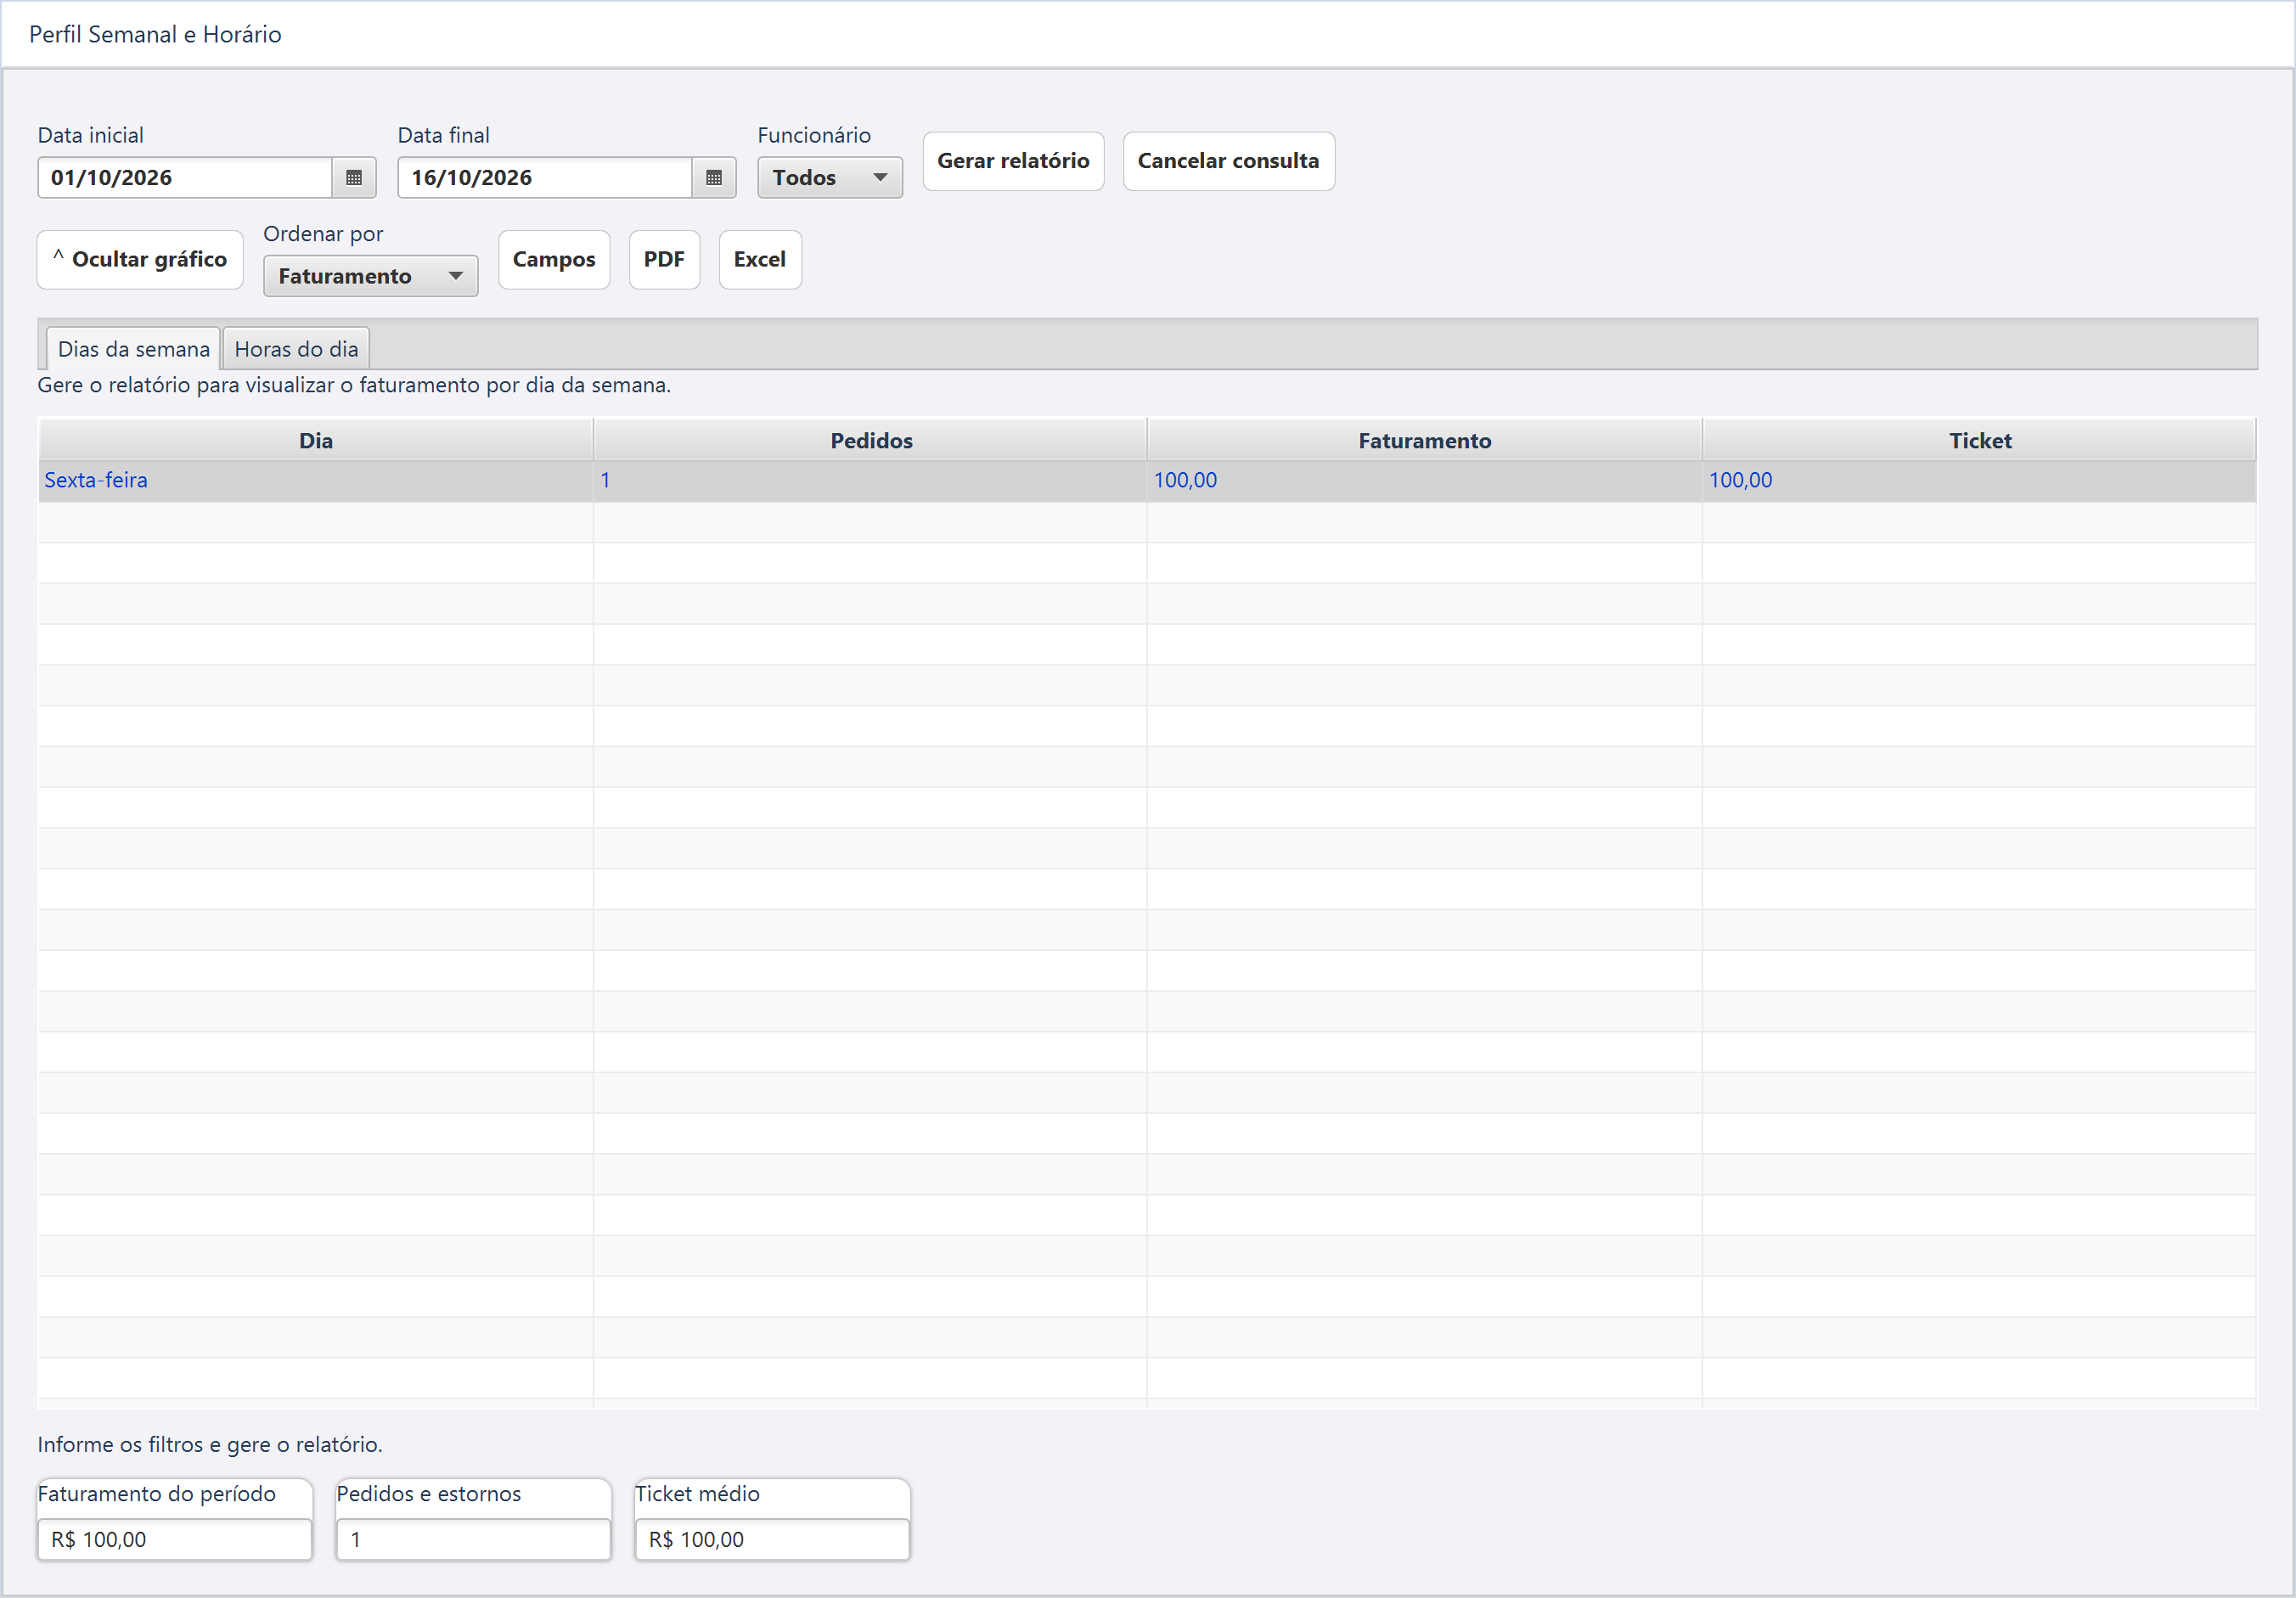
Task: Click the Perfil Semanal e Horário title
Action: pos(155,35)
